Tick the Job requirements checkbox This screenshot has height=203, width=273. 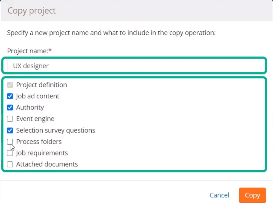click(x=10, y=153)
